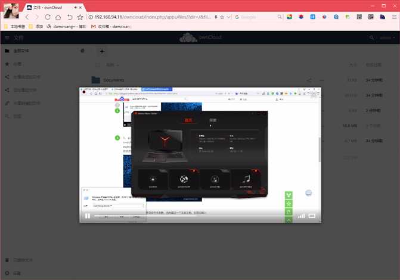Open Tags sidebar entry

pos(13,116)
